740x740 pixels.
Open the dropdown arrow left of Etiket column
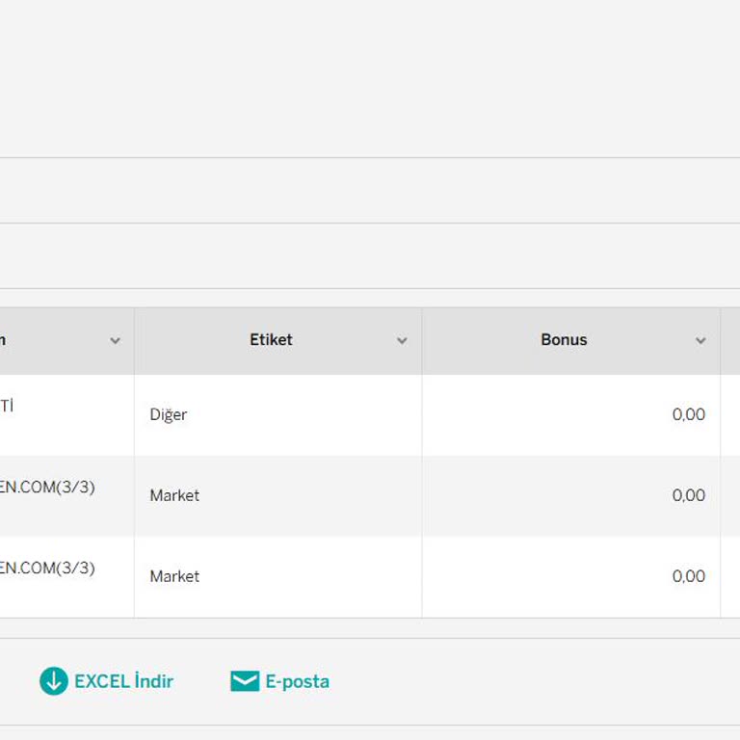(115, 340)
